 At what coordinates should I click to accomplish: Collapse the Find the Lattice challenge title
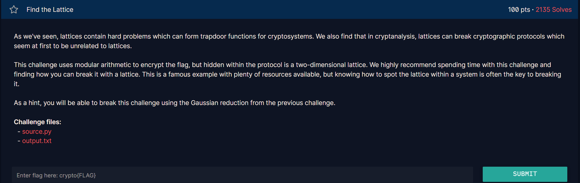tap(50, 10)
